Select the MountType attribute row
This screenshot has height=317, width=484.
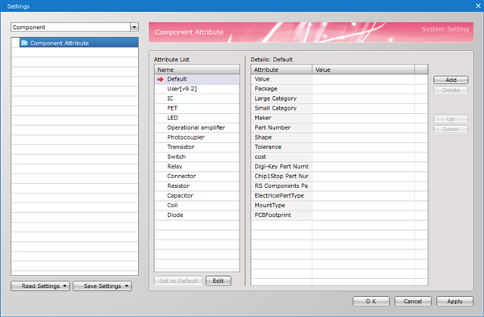tap(340, 206)
